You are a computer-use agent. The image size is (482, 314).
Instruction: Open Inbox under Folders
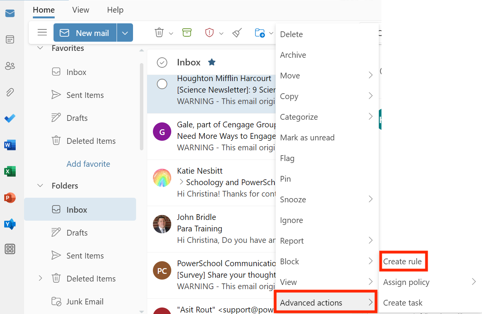pyautogui.click(x=80, y=210)
